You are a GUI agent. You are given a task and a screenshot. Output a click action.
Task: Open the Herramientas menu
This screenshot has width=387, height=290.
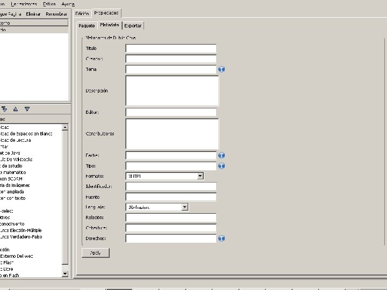pyautogui.click(x=24, y=4)
